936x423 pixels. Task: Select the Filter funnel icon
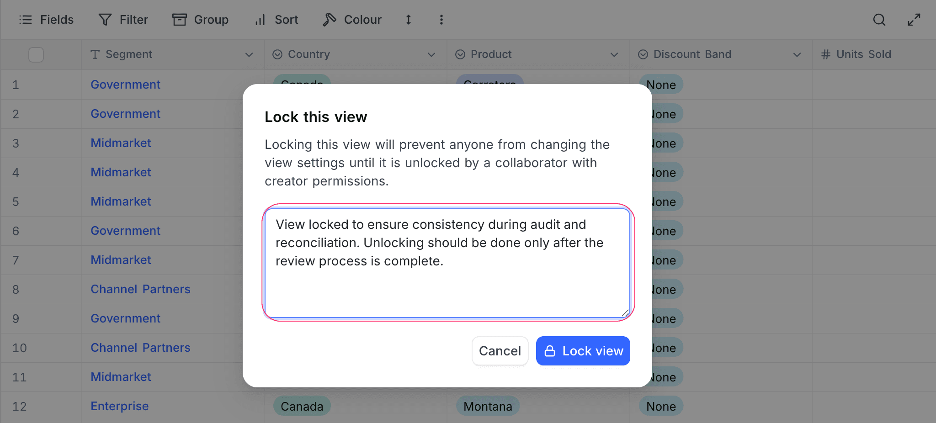pos(105,20)
